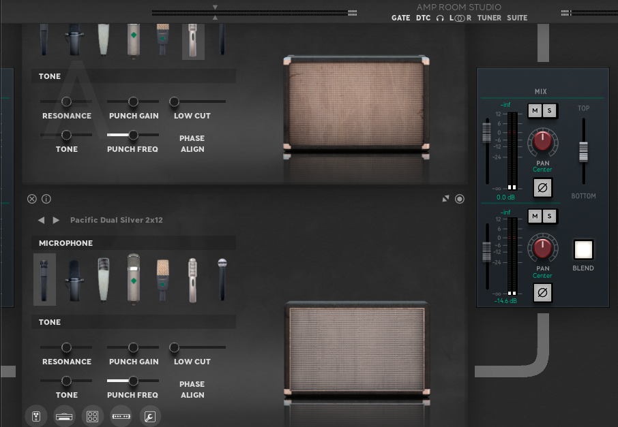The height and width of the screenshot is (427, 618).
Task: Select the cabinet section icon in bottom bar
Action: click(92, 415)
